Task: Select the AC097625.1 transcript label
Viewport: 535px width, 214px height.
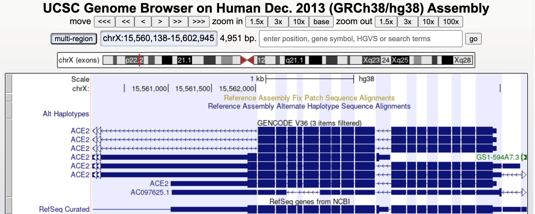Action: pos(150,192)
